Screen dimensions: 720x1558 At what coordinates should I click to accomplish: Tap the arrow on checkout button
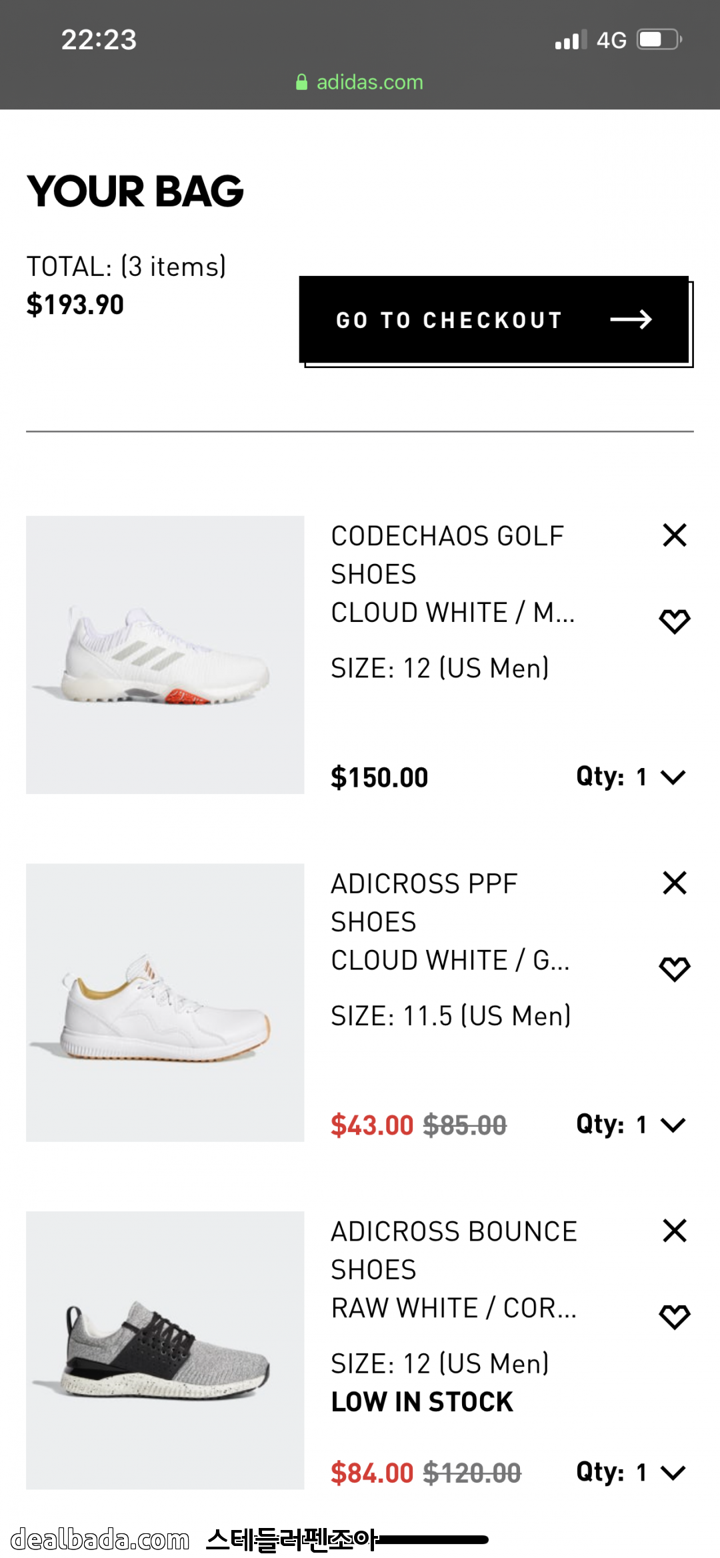coord(631,319)
